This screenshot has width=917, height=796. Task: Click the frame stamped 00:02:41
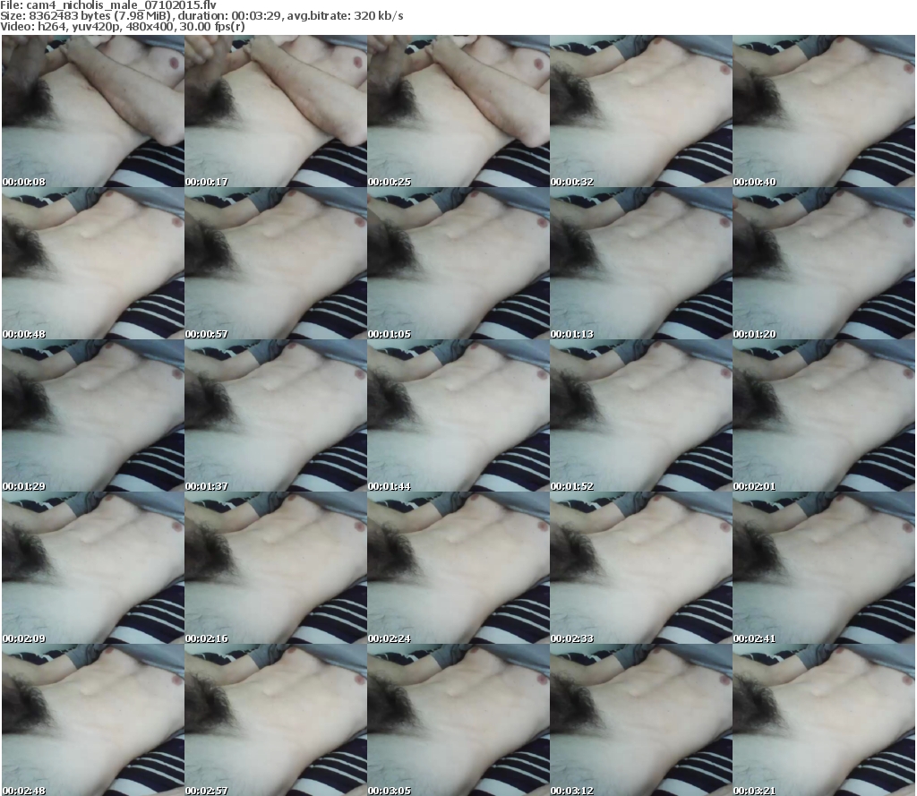[824, 568]
